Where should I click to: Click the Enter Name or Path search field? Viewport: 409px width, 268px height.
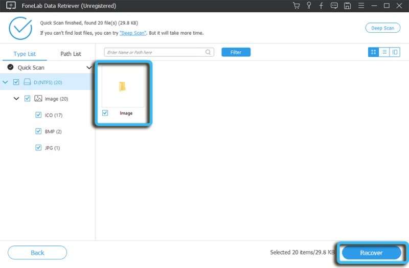click(x=155, y=52)
